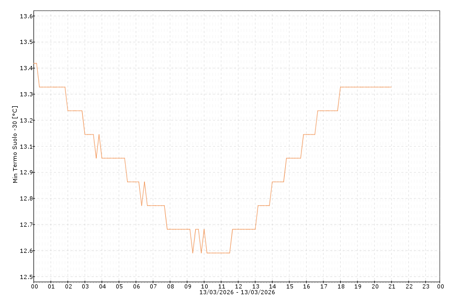The image size is (450, 300).
Task: Click hour 12 on the time axis
Action: (239, 286)
